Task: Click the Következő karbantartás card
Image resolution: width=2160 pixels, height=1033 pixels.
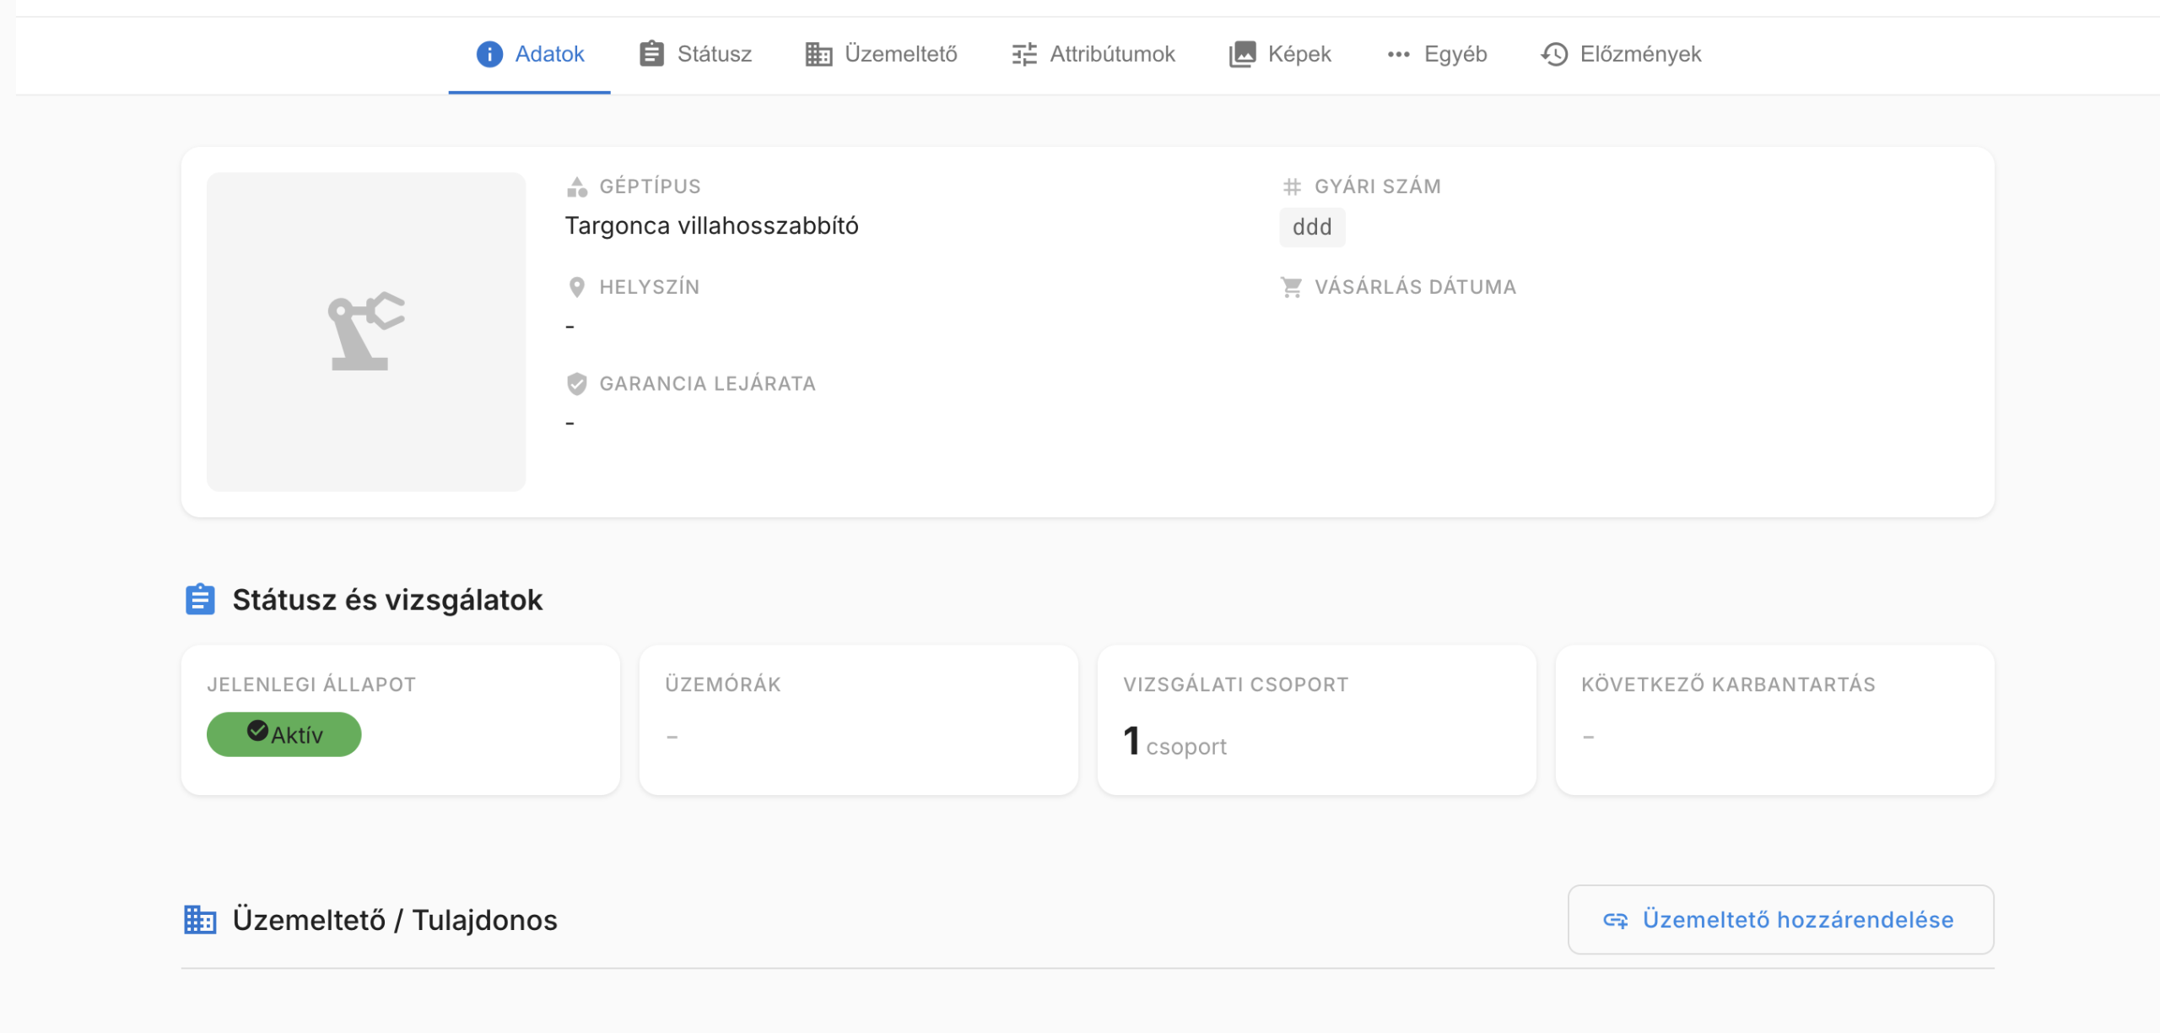Action: [x=1774, y=720]
